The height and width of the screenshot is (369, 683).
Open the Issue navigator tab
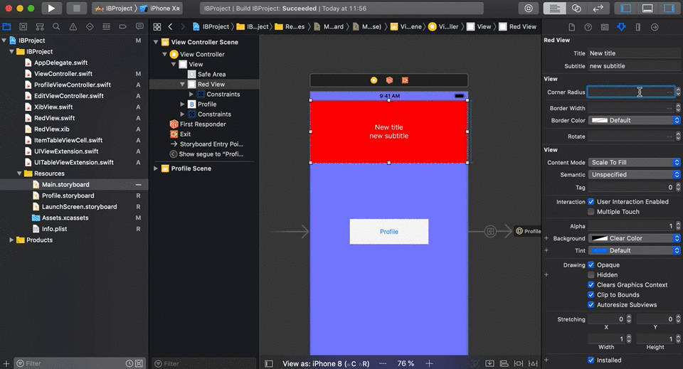coord(73,26)
